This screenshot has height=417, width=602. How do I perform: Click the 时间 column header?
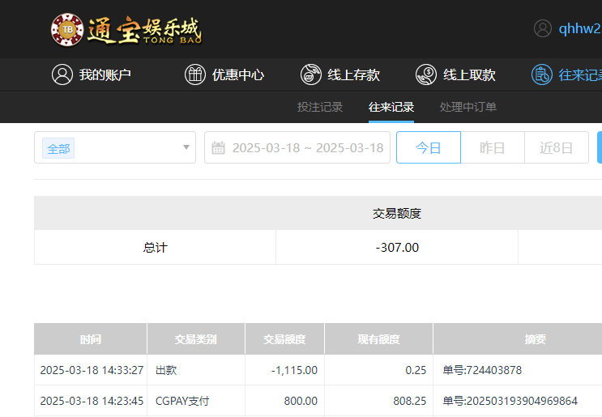point(91,339)
